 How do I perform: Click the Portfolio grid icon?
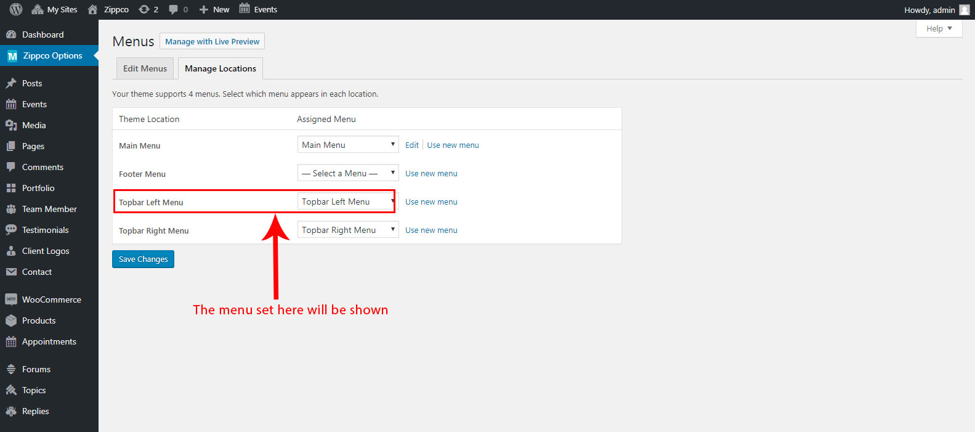(x=11, y=188)
